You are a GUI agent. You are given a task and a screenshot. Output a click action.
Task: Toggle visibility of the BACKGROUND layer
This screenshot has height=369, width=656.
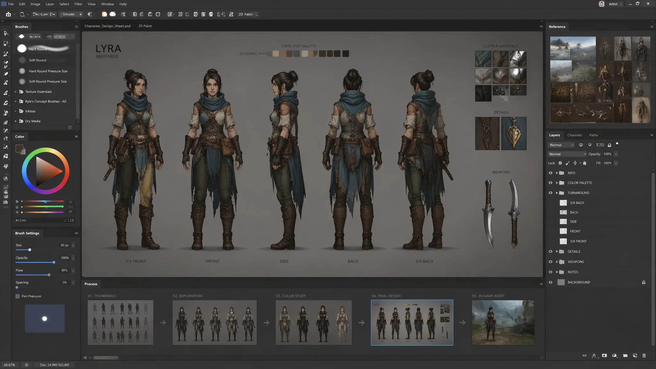pos(550,282)
